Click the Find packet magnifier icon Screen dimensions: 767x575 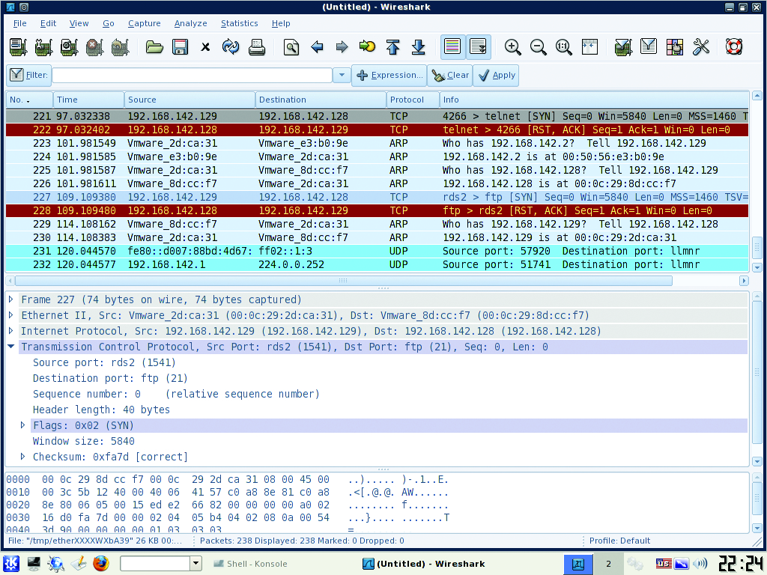pyautogui.click(x=291, y=47)
